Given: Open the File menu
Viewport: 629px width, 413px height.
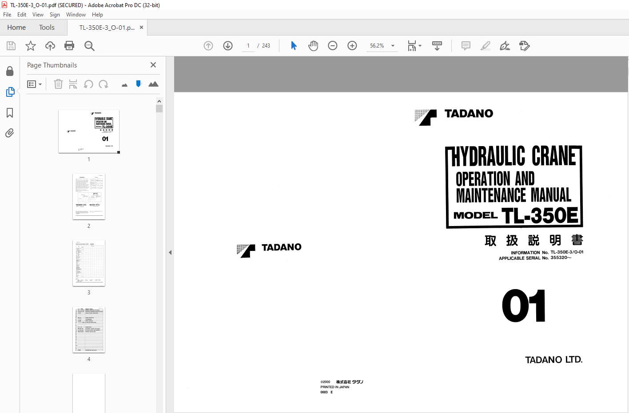Looking at the screenshot, I should (7, 15).
